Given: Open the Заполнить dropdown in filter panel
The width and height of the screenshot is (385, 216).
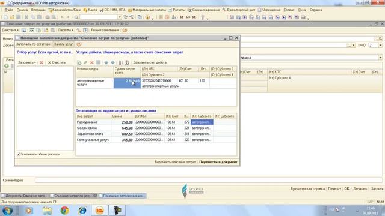Looking at the screenshot, I should (x=27, y=62).
